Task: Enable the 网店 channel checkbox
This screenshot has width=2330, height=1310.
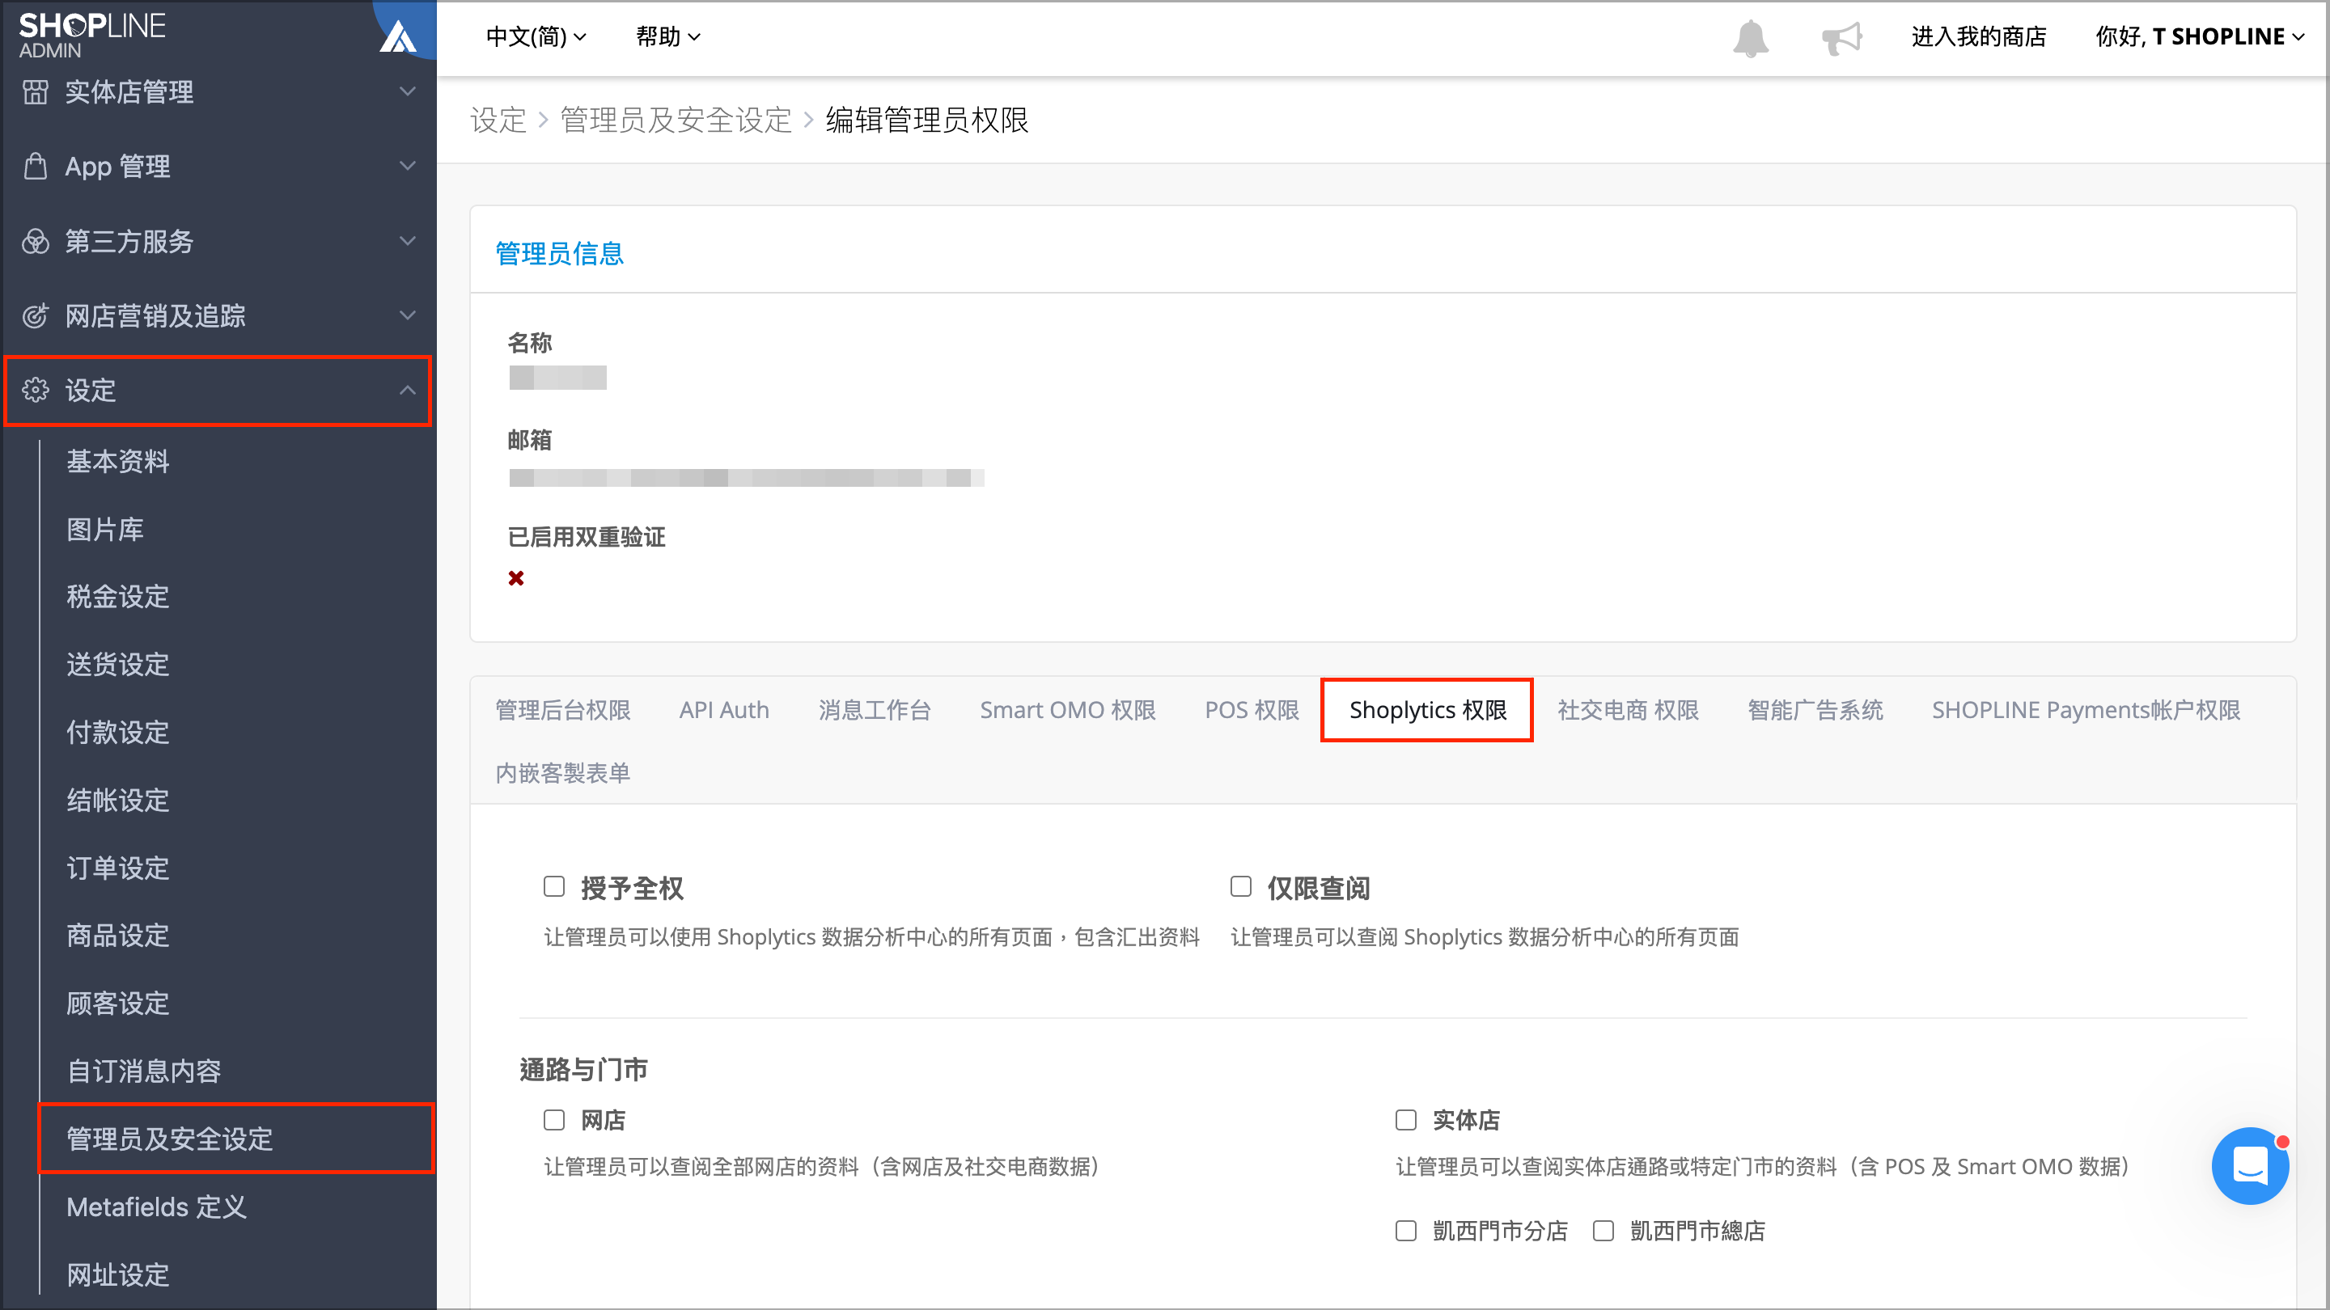Action: (554, 1120)
